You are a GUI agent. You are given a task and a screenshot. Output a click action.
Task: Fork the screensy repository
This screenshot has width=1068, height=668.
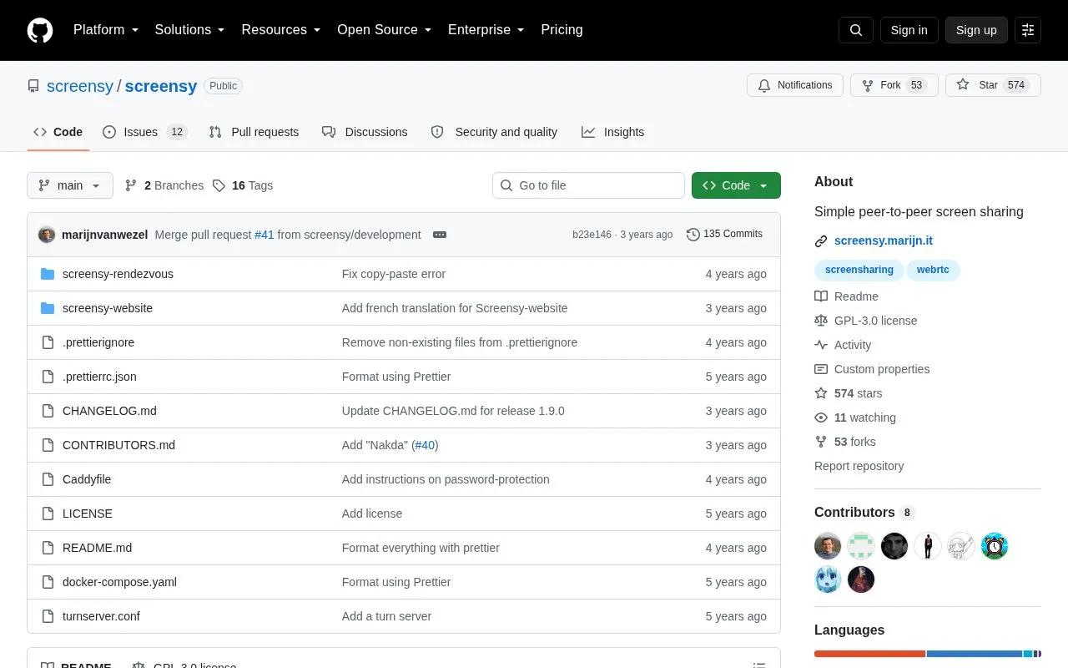pyautogui.click(x=894, y=85)
